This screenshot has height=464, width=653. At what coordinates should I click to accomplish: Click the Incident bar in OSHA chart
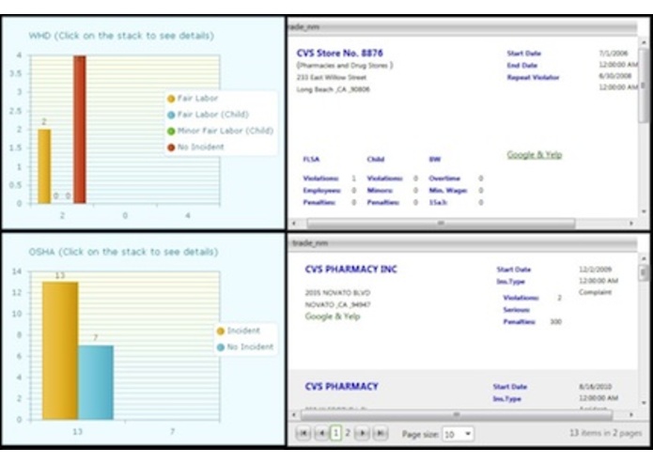[x=60, y=350]
